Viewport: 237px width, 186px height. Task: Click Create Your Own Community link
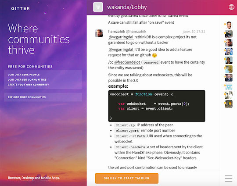point(29,85)
